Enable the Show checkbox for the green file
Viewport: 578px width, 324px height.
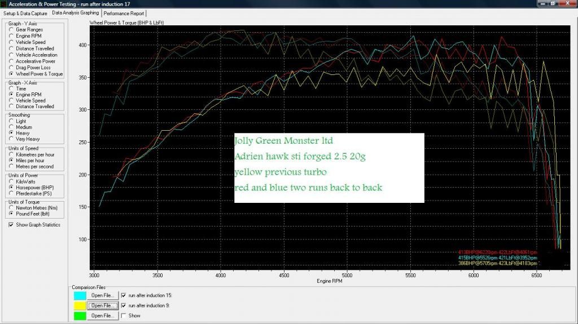pos(124,316)
